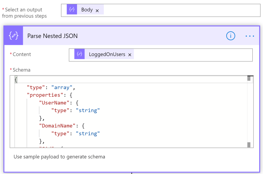Open the ellipsis menu for Parse Nested JSON
This screenshot has width=263, height=174.
coord(249,36)
